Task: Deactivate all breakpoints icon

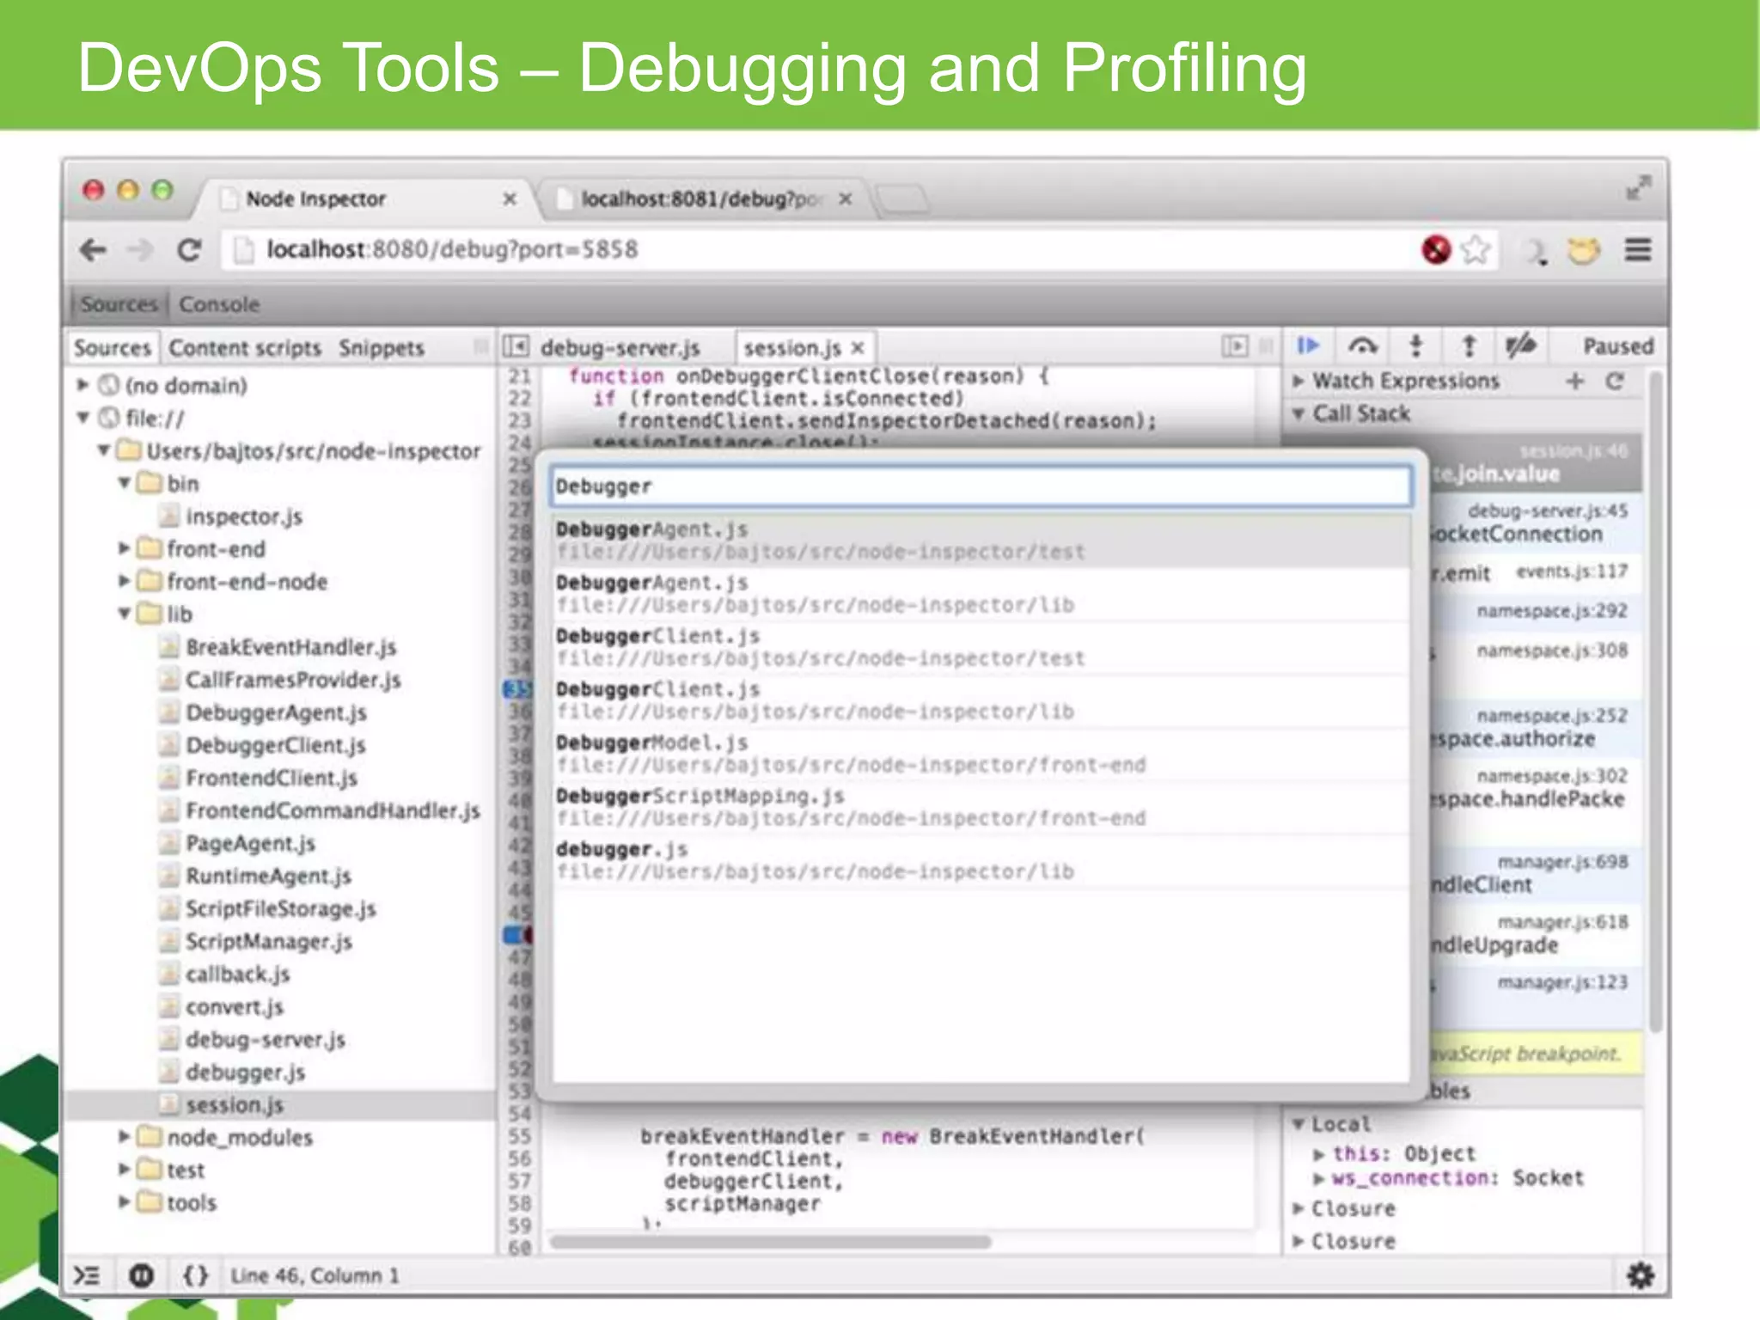Action: 1521,346
